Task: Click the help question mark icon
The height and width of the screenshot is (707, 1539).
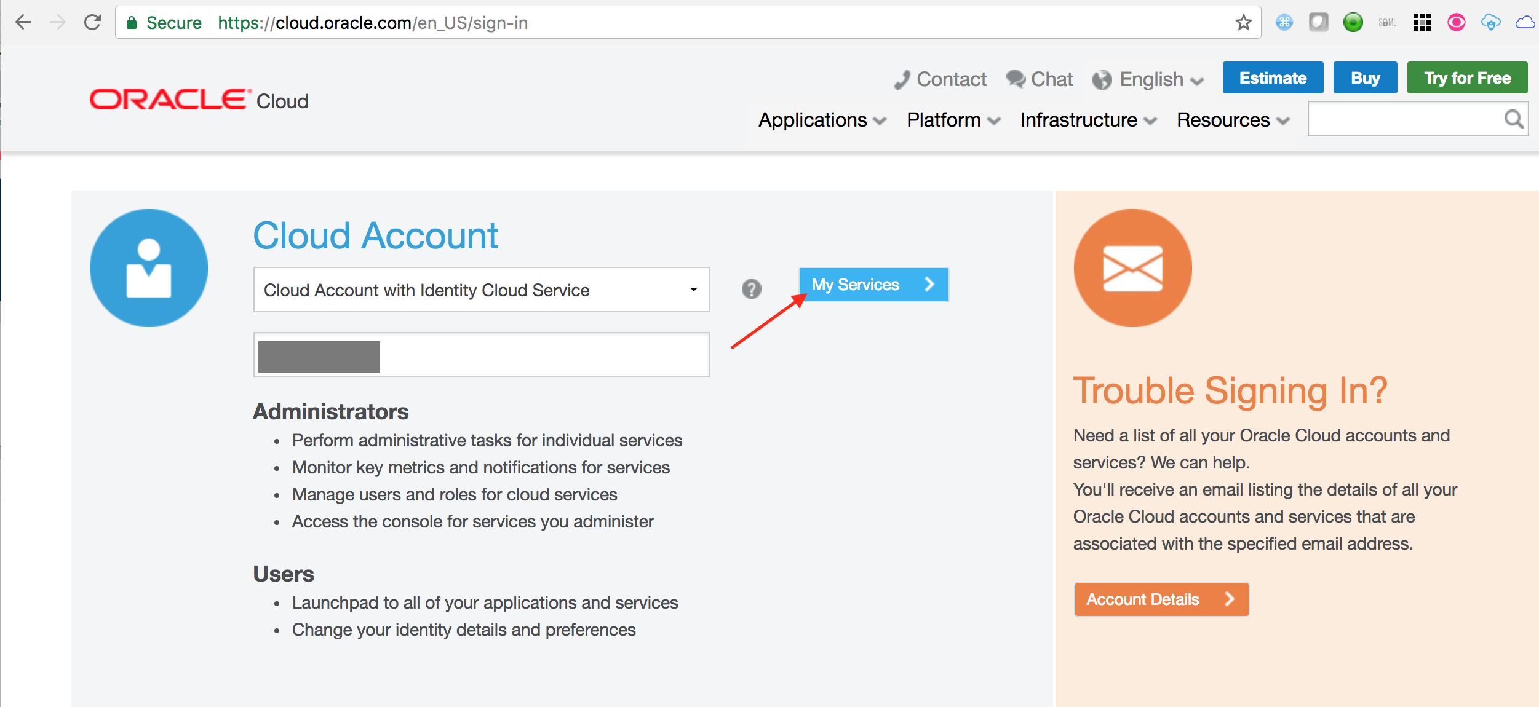Action: pyautogui.click(x=751, y=289)
